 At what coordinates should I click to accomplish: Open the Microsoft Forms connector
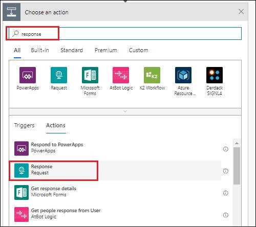(90, 75)
